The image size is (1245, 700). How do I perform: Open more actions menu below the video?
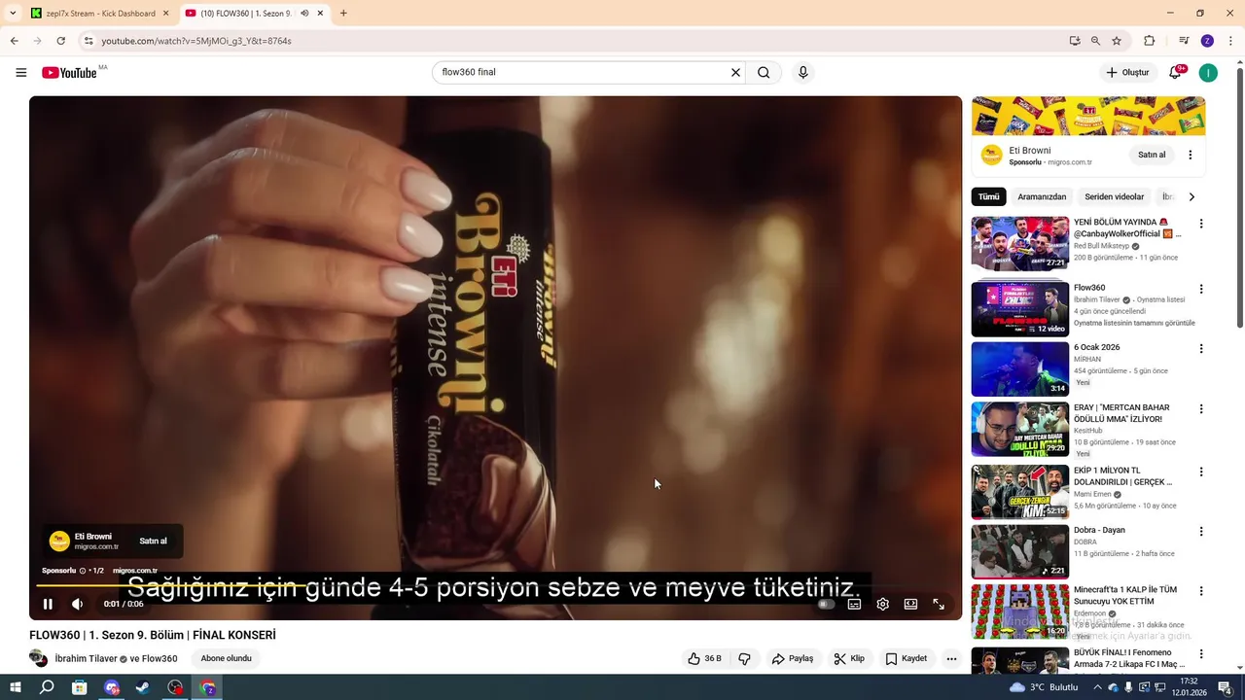coord(951,658)
